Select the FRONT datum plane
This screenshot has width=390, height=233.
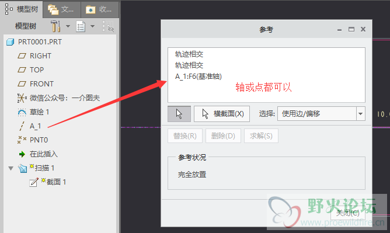click(41, 84)
